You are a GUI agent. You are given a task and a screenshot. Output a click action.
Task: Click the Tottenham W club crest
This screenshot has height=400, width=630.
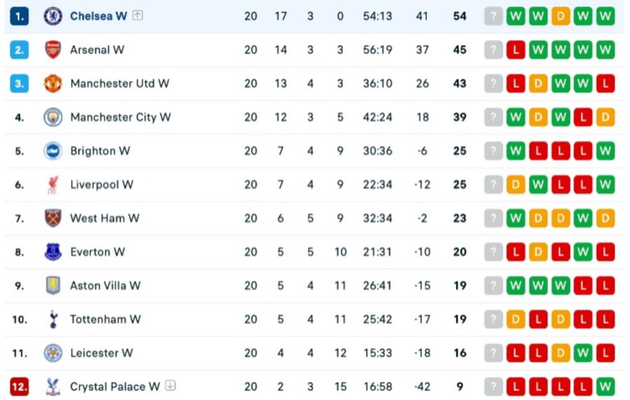pyautogui.click(x=53, y=319)
